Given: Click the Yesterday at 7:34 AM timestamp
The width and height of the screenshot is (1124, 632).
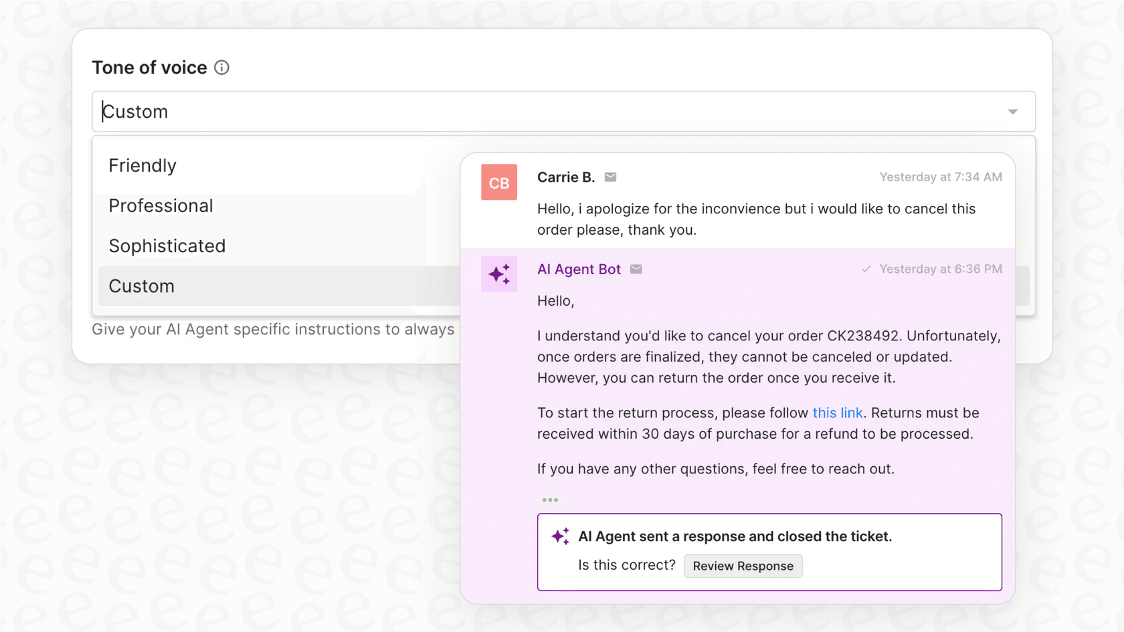Looking at the screenshot, I should 941,177.
